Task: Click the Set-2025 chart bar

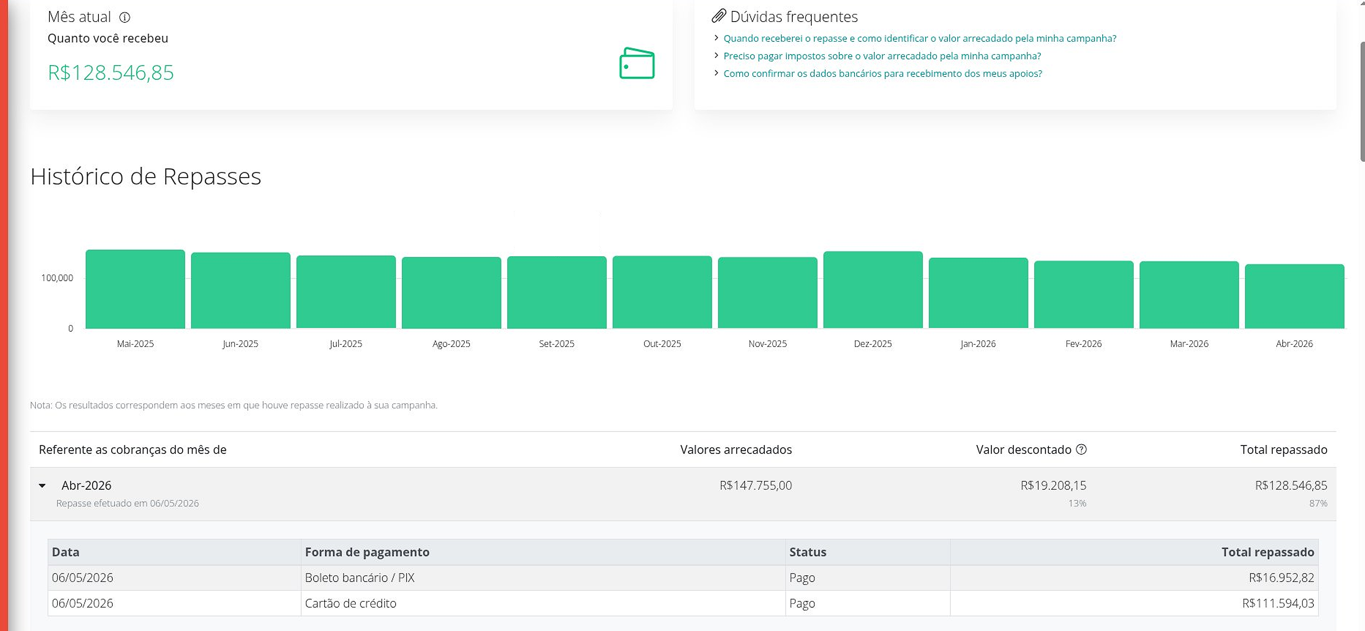Action: (556, 292)
